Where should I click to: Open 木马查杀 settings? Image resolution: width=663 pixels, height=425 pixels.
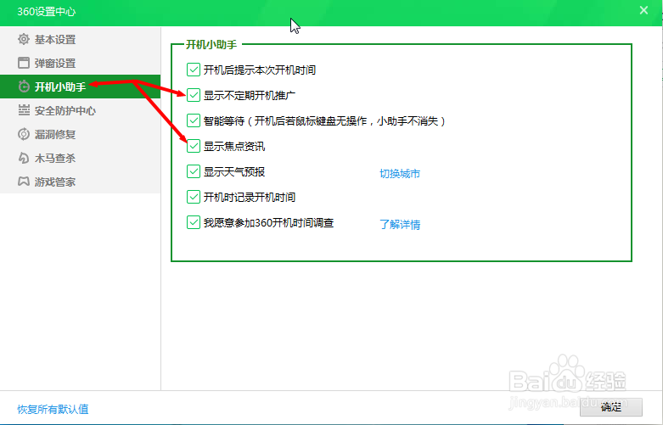tap(81, 158)
